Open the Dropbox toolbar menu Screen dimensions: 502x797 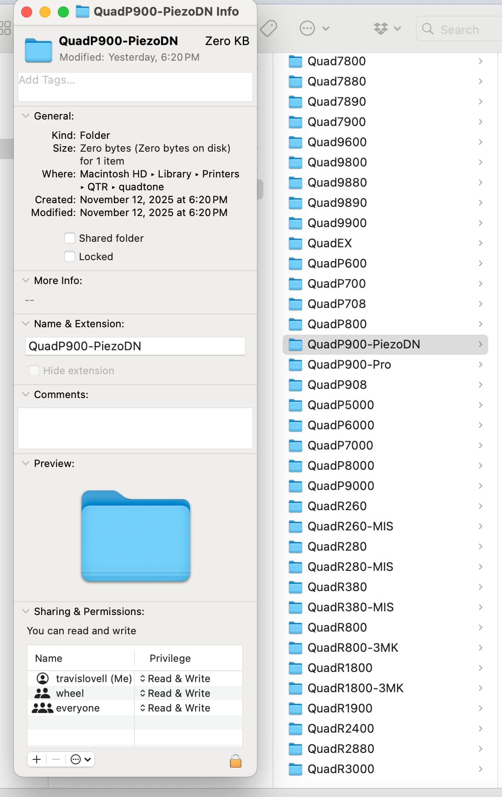[x=387, y=28]
